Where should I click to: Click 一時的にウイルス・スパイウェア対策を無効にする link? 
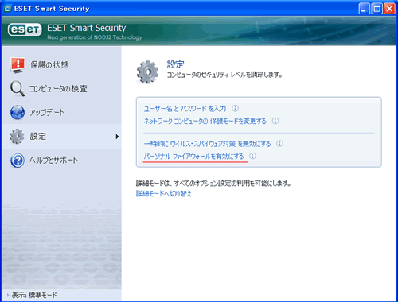207,144
